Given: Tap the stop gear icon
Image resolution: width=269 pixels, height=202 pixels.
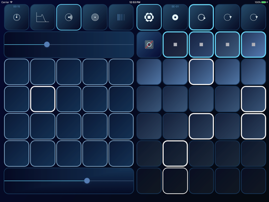Looking at the screenshot, I should [149, 17].
